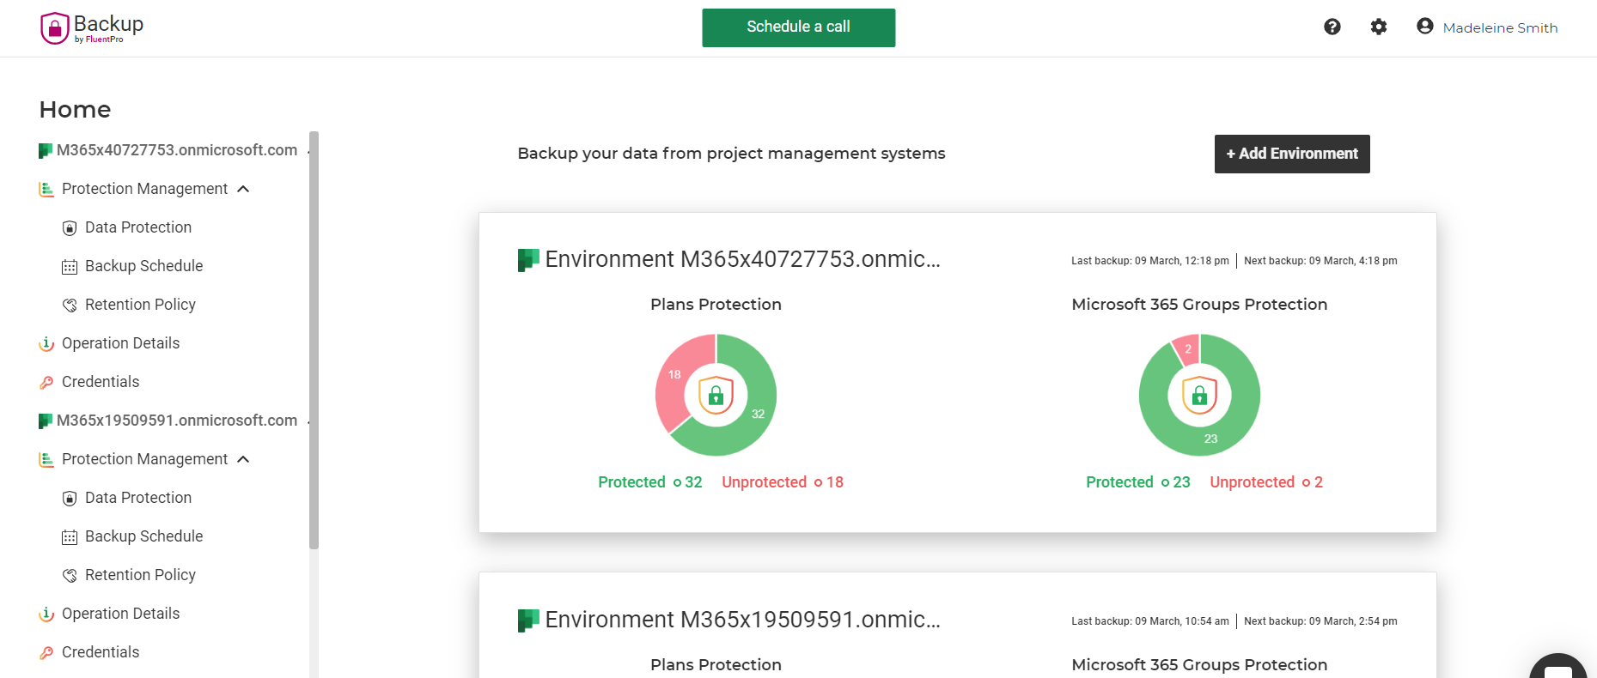
Task: Click pink unprotected segment of Plans Protection chart
Action: pyautogui.click(x=674, y=375)
